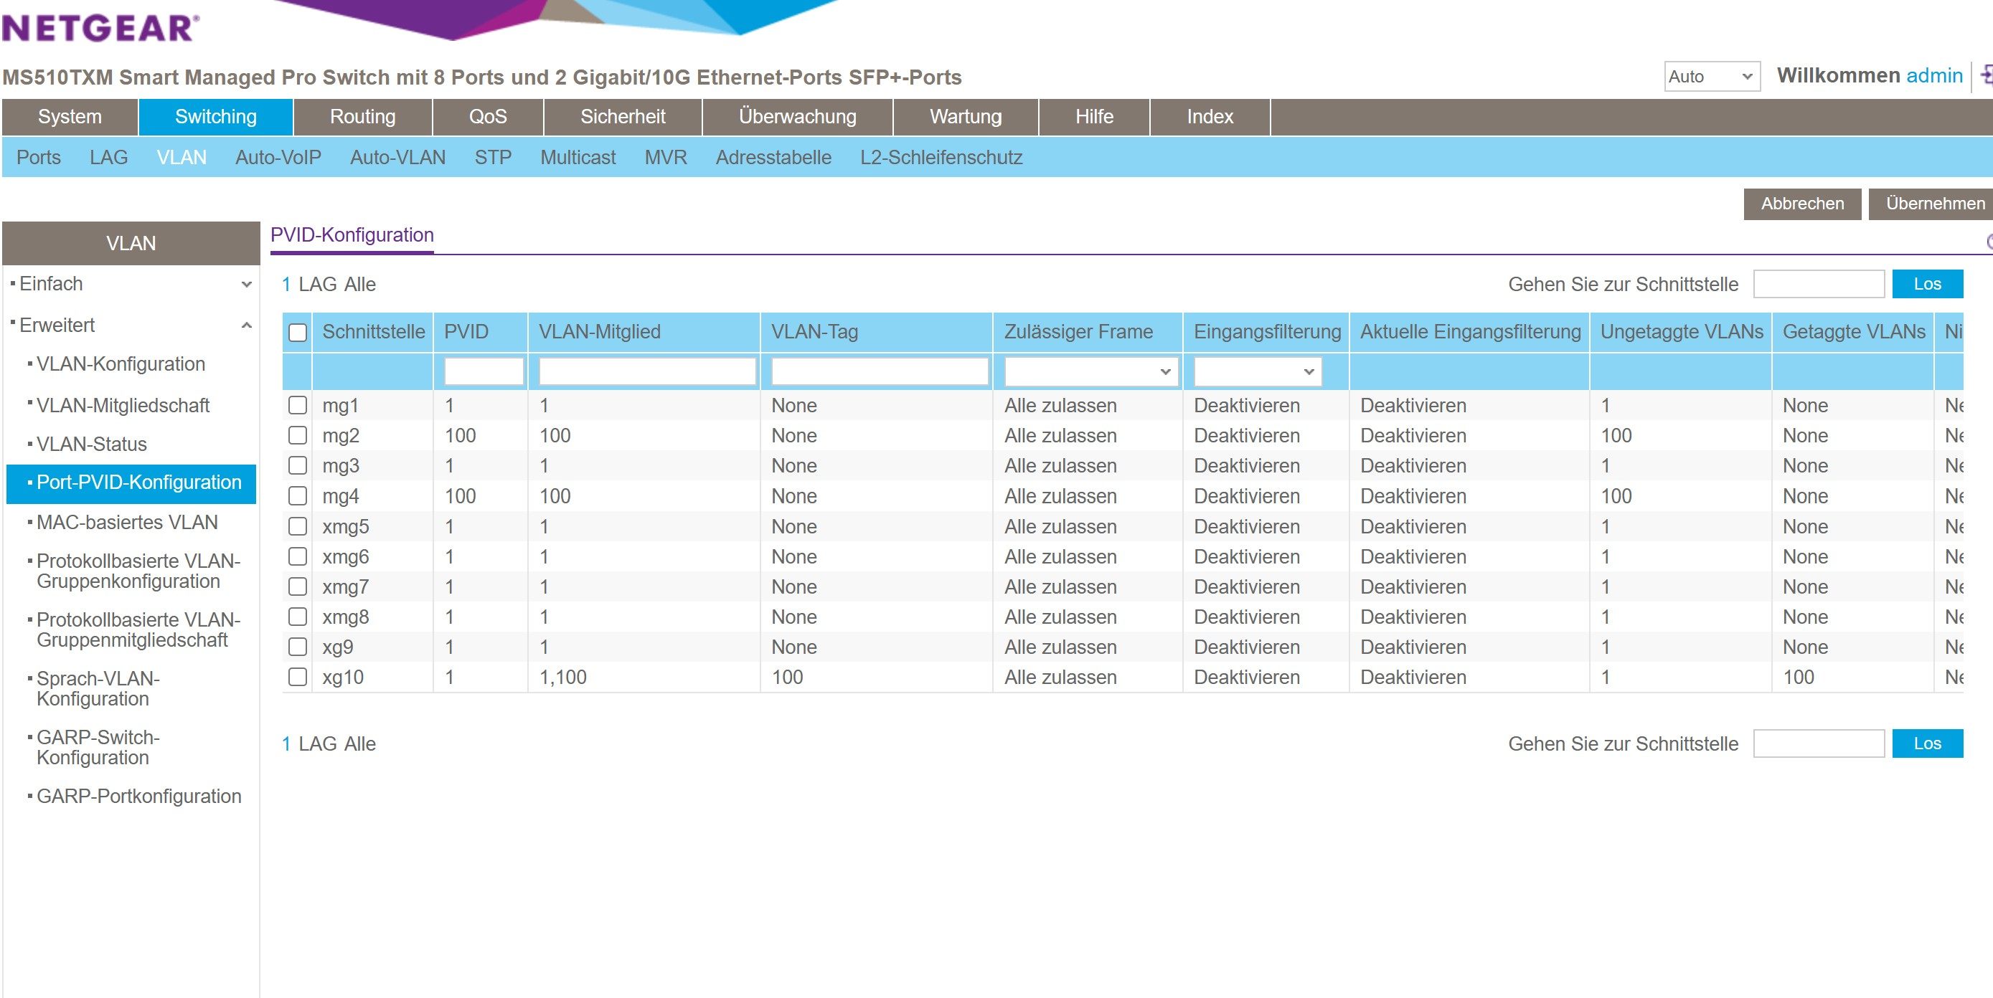Tick the xmg6 interface checkbox
Screen dimensions: 1993x998
pos(298,556)
